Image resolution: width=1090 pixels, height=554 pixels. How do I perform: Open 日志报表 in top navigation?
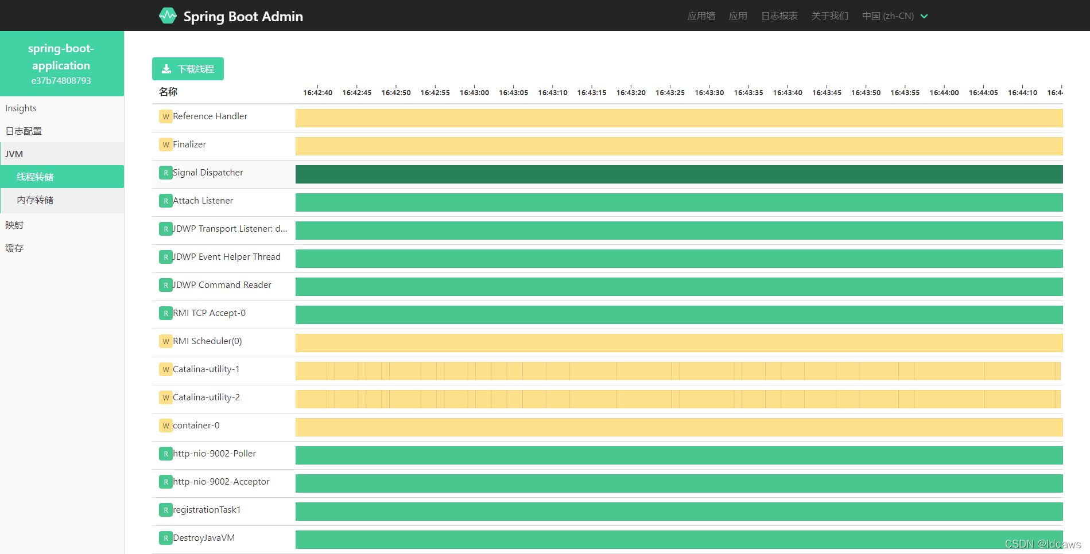(779, 16)
